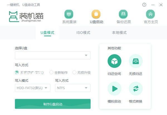The height and width of the screenshot is (115, 167).
Task: Switch to the ISO模式 tab
Action: tap(83, 33)
